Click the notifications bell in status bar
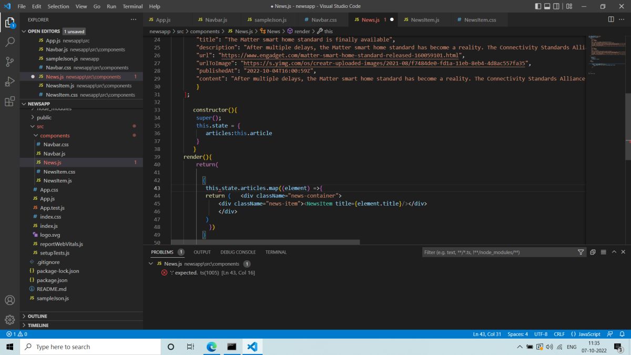Viewport: 631px width, 355px height. coord(622,334)
